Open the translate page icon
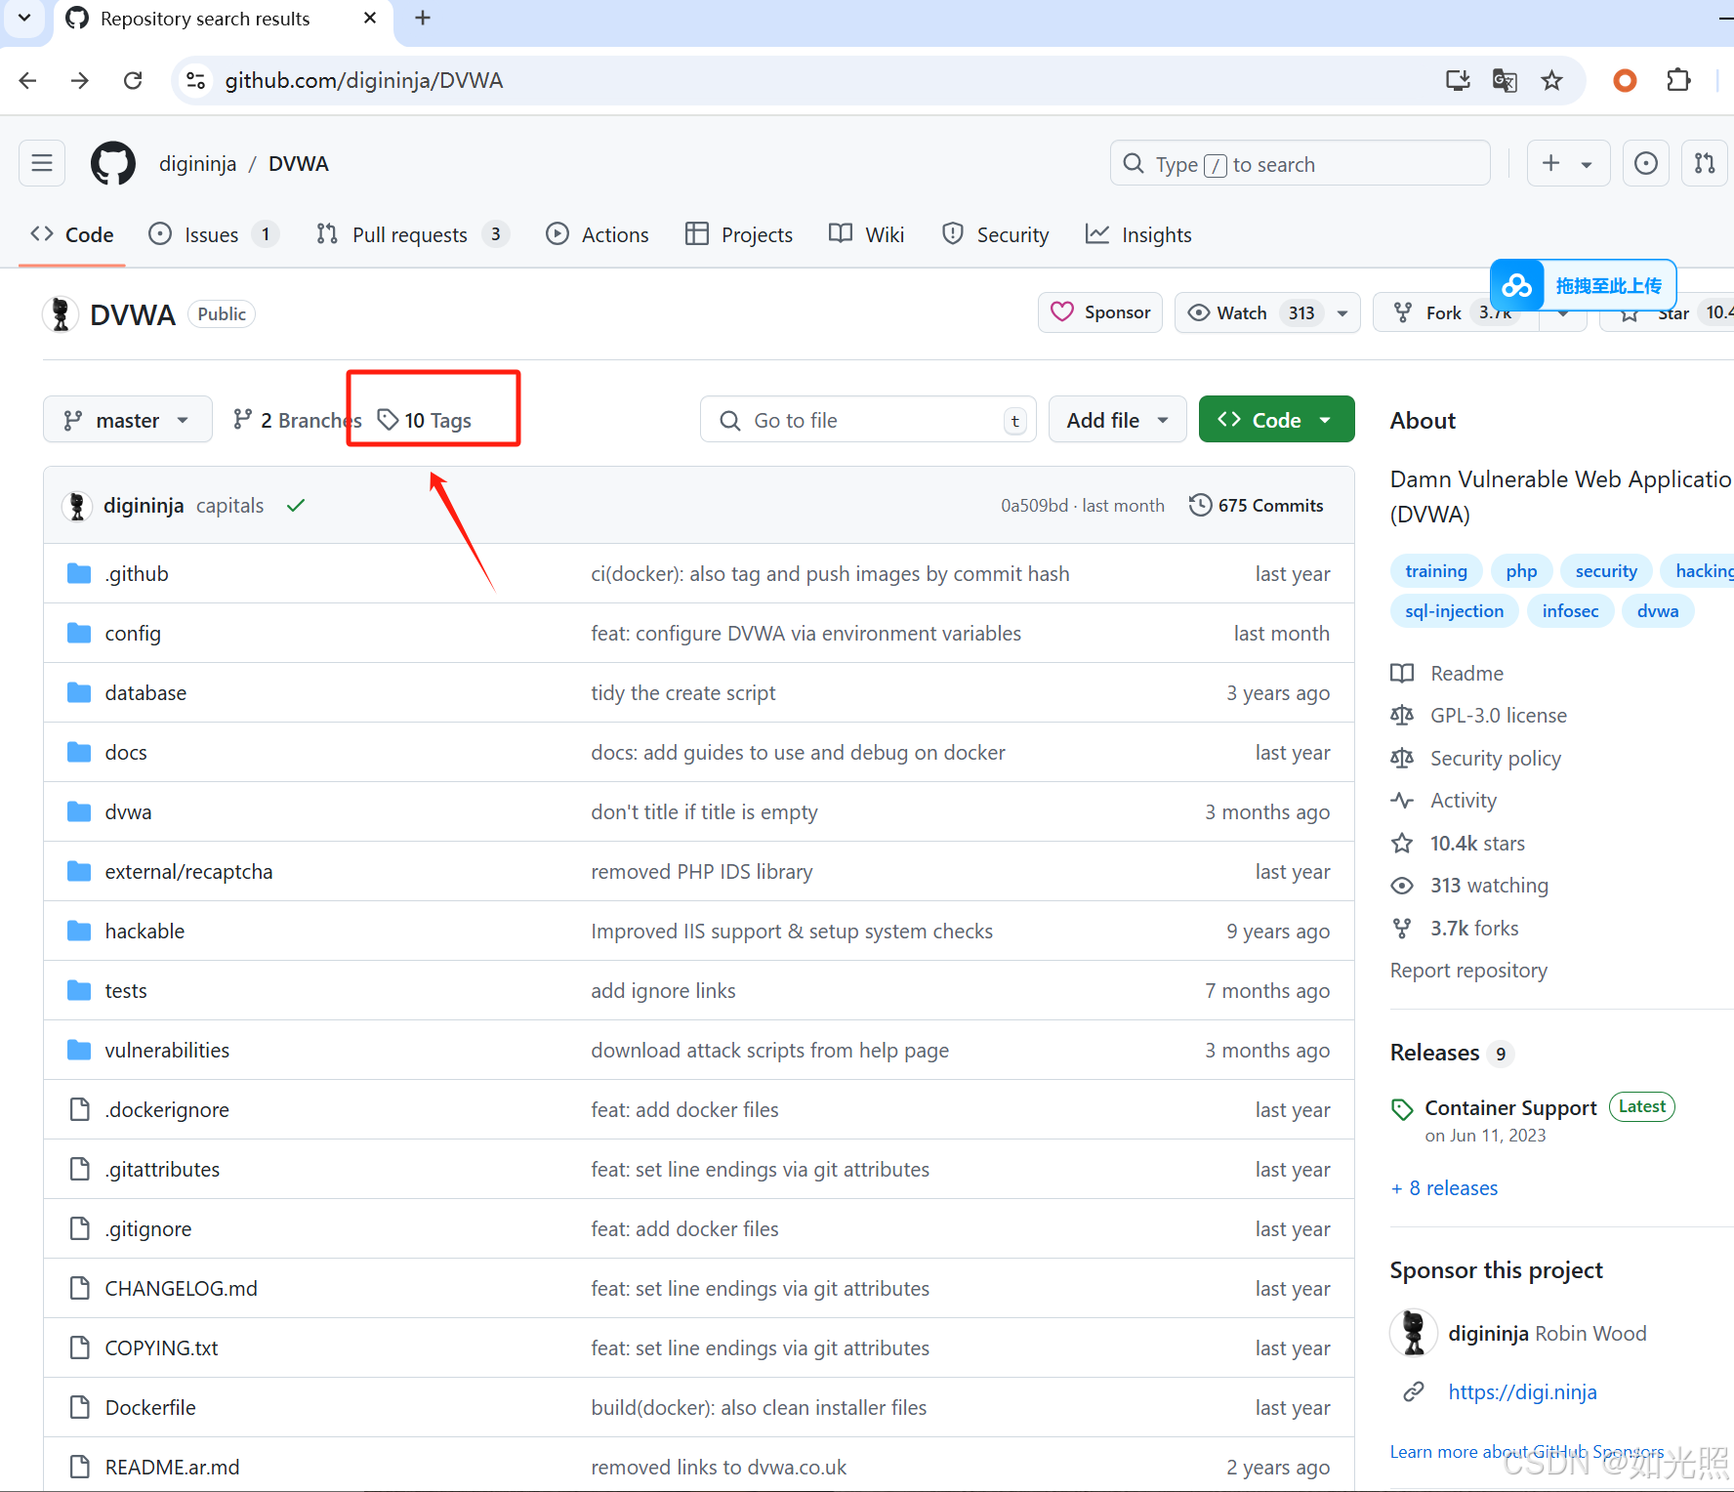This screenshot has height=1492, width=1734. pyautogui.click(x=1505, y=80)
